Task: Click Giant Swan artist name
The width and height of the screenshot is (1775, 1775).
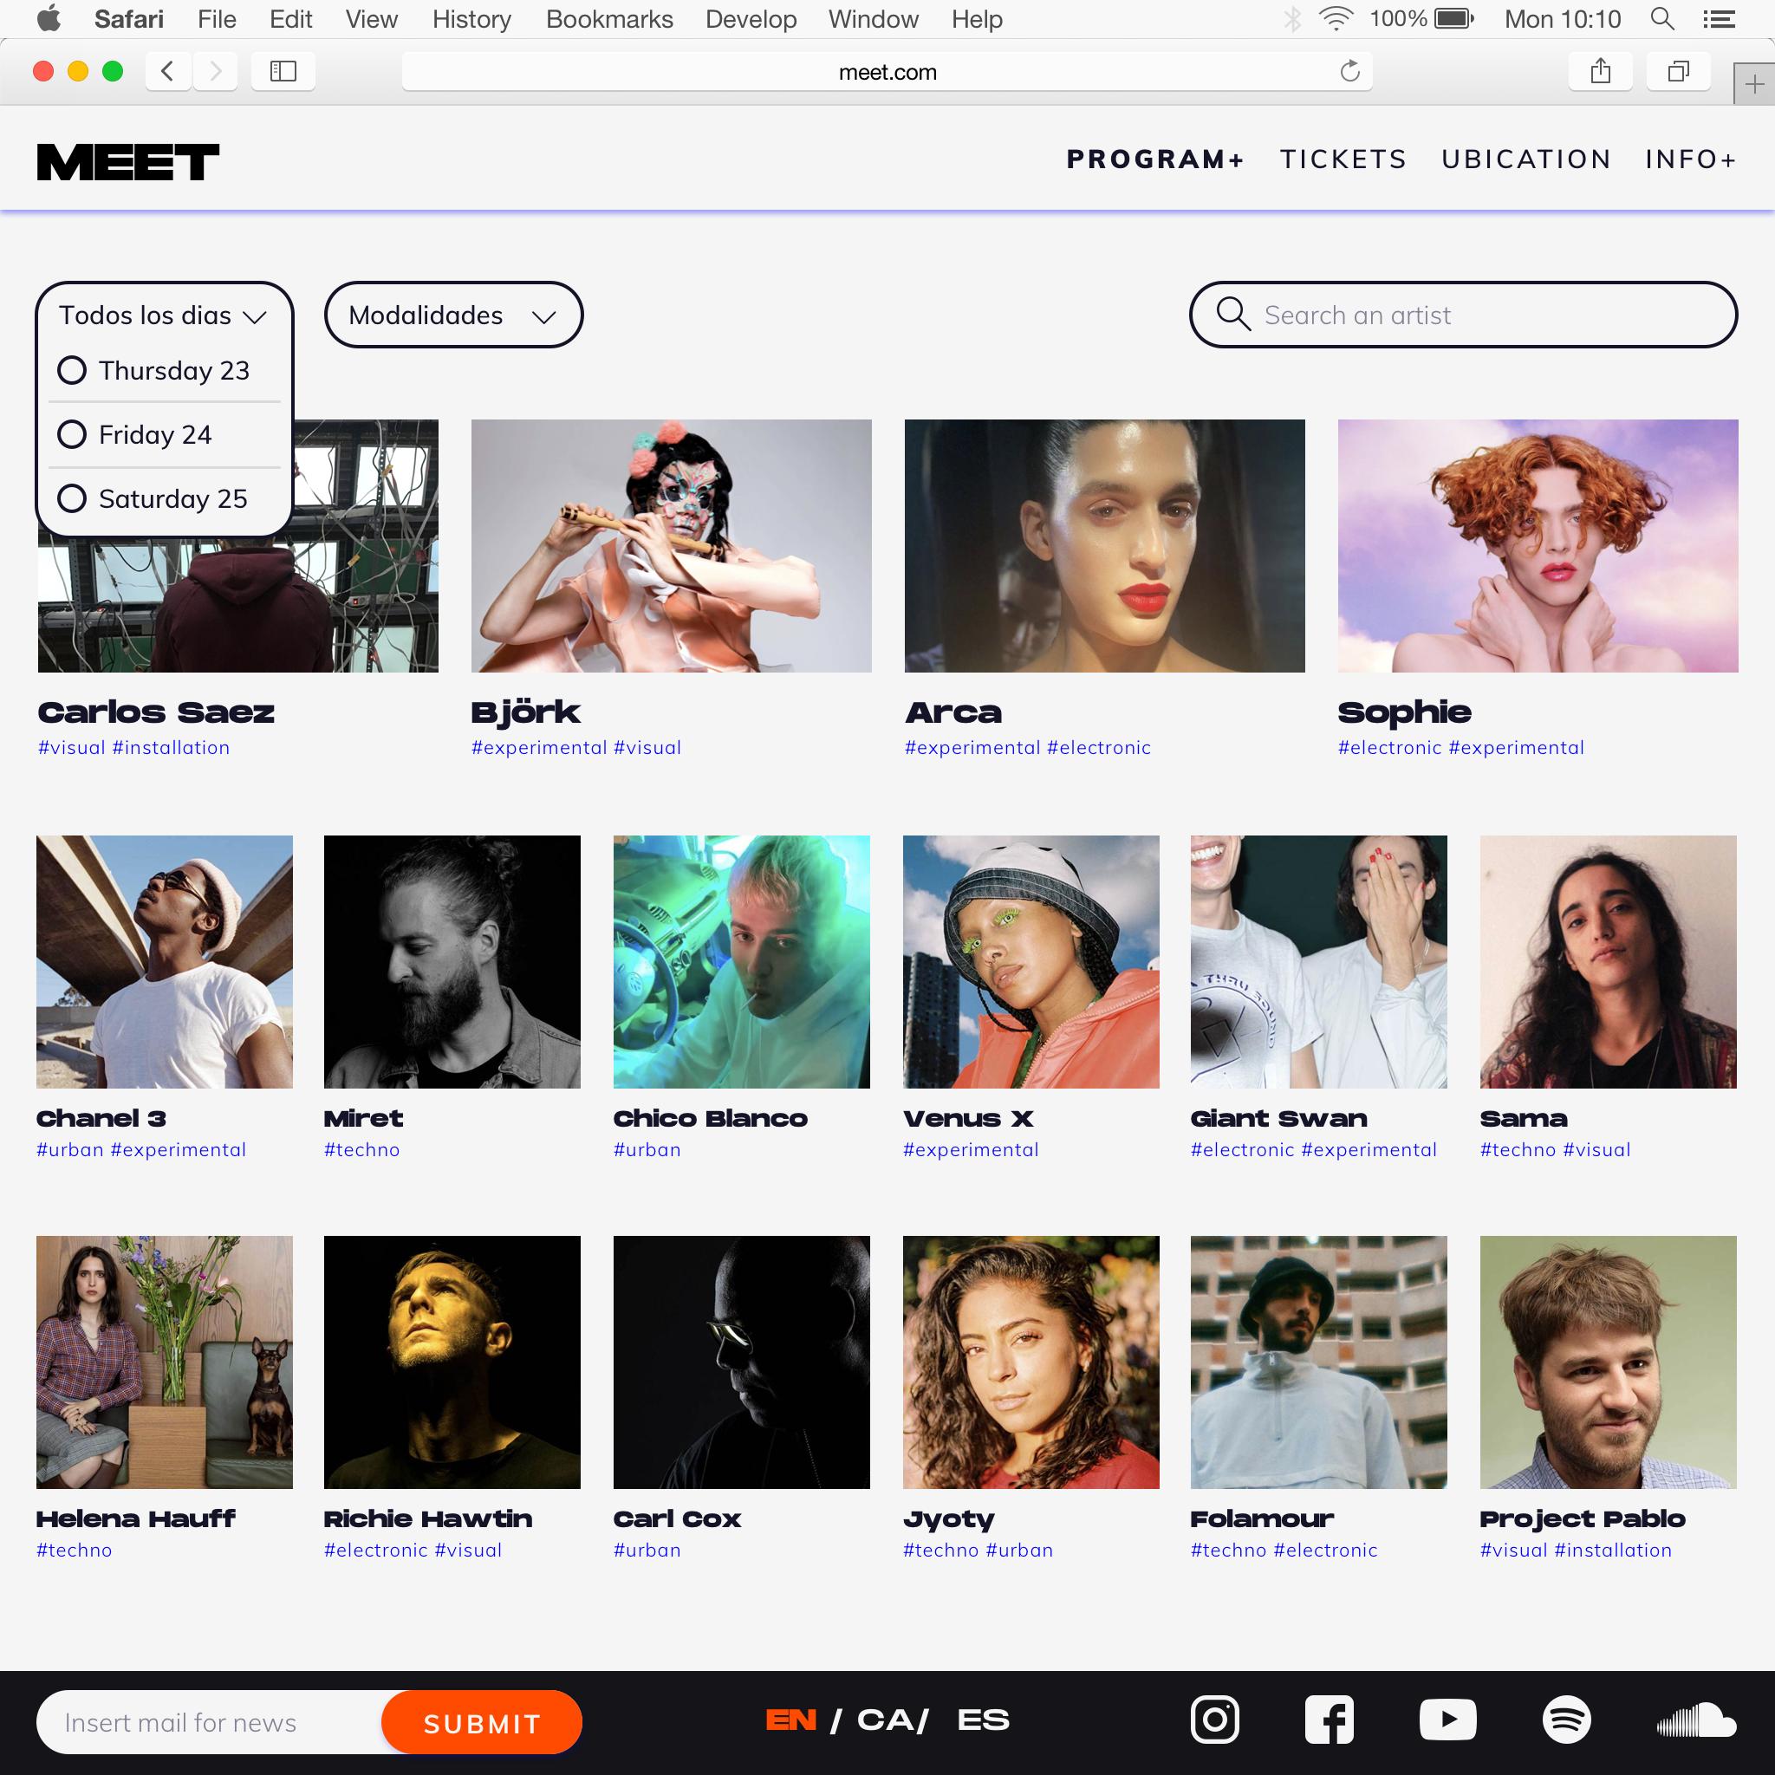Action: (1279, 1118)
